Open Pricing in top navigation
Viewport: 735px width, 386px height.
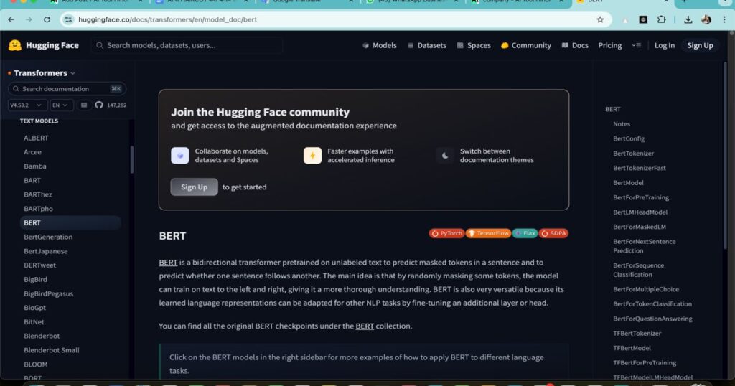610,45
